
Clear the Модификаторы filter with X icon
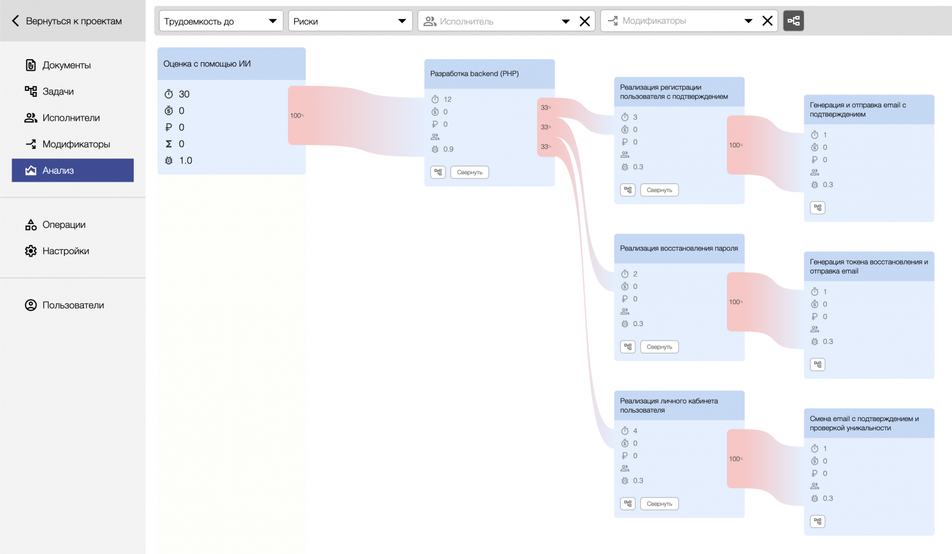767,21
